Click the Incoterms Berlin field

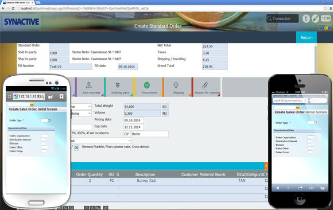(x=150, y=134)
